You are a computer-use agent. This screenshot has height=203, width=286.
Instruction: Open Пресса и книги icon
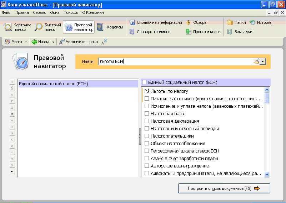tap(188, 32)
